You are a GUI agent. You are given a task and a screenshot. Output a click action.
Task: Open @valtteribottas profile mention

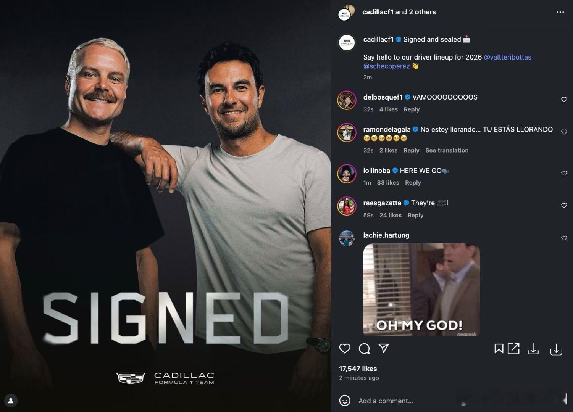click(507, 57)
